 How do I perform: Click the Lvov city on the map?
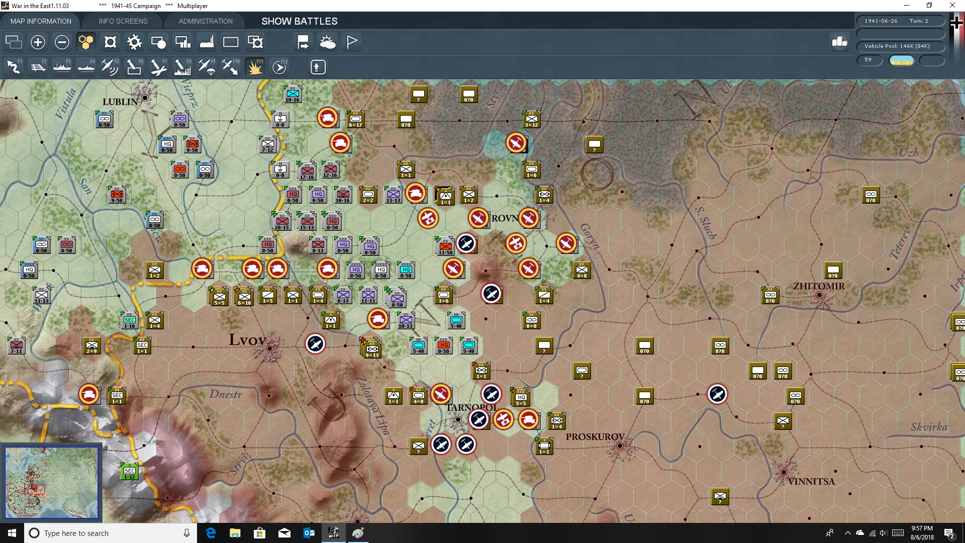pyautogui.click(x=270, y=348)
